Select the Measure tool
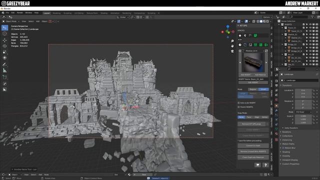320x180 pixels. coord(4,70)
